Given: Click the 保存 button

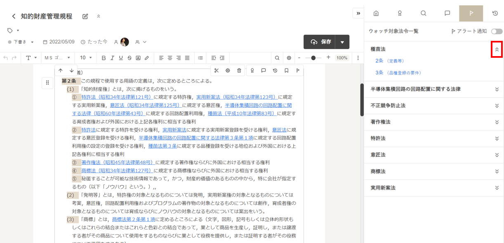Looking at the screenshot, I should 320,42.
